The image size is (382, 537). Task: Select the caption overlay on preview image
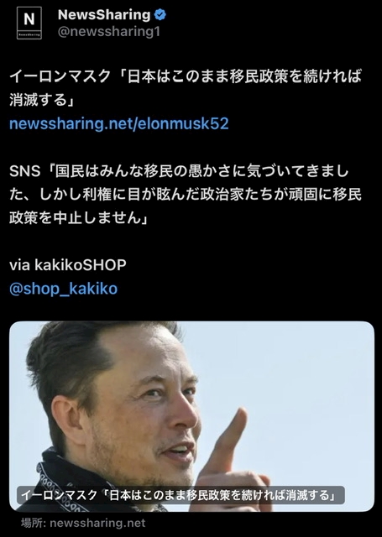pyautogui.click(x=181, y=495)
